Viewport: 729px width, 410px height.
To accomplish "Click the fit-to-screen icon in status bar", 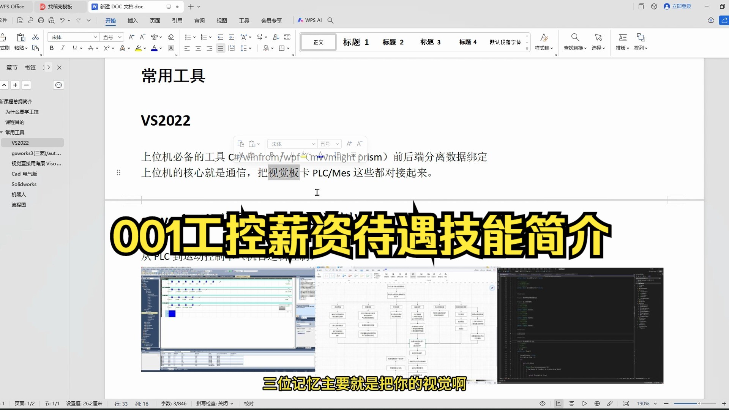I will pos(626,404).
